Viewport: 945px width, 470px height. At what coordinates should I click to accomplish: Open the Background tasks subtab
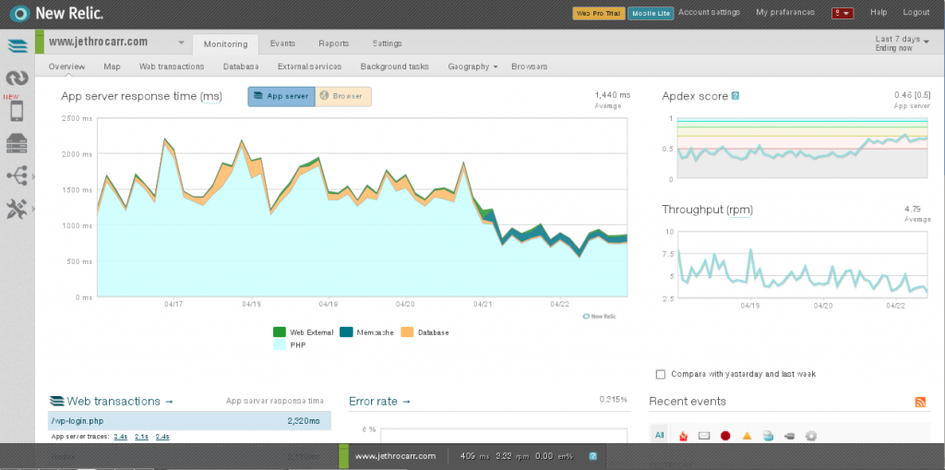pyautogui.click(x=394, y=67)
